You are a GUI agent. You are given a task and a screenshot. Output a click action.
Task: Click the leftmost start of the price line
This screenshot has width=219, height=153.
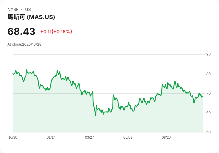tap(13, 73)
